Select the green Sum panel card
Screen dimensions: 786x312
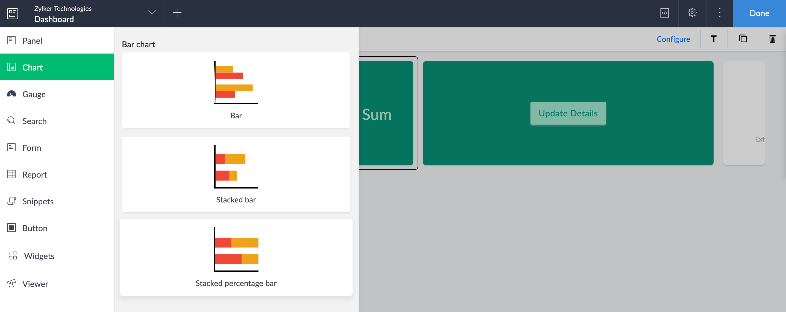click(x=386, y=113)
